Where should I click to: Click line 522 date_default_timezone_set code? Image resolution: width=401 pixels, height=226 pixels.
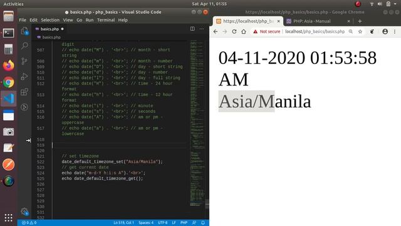coord(112,162)
